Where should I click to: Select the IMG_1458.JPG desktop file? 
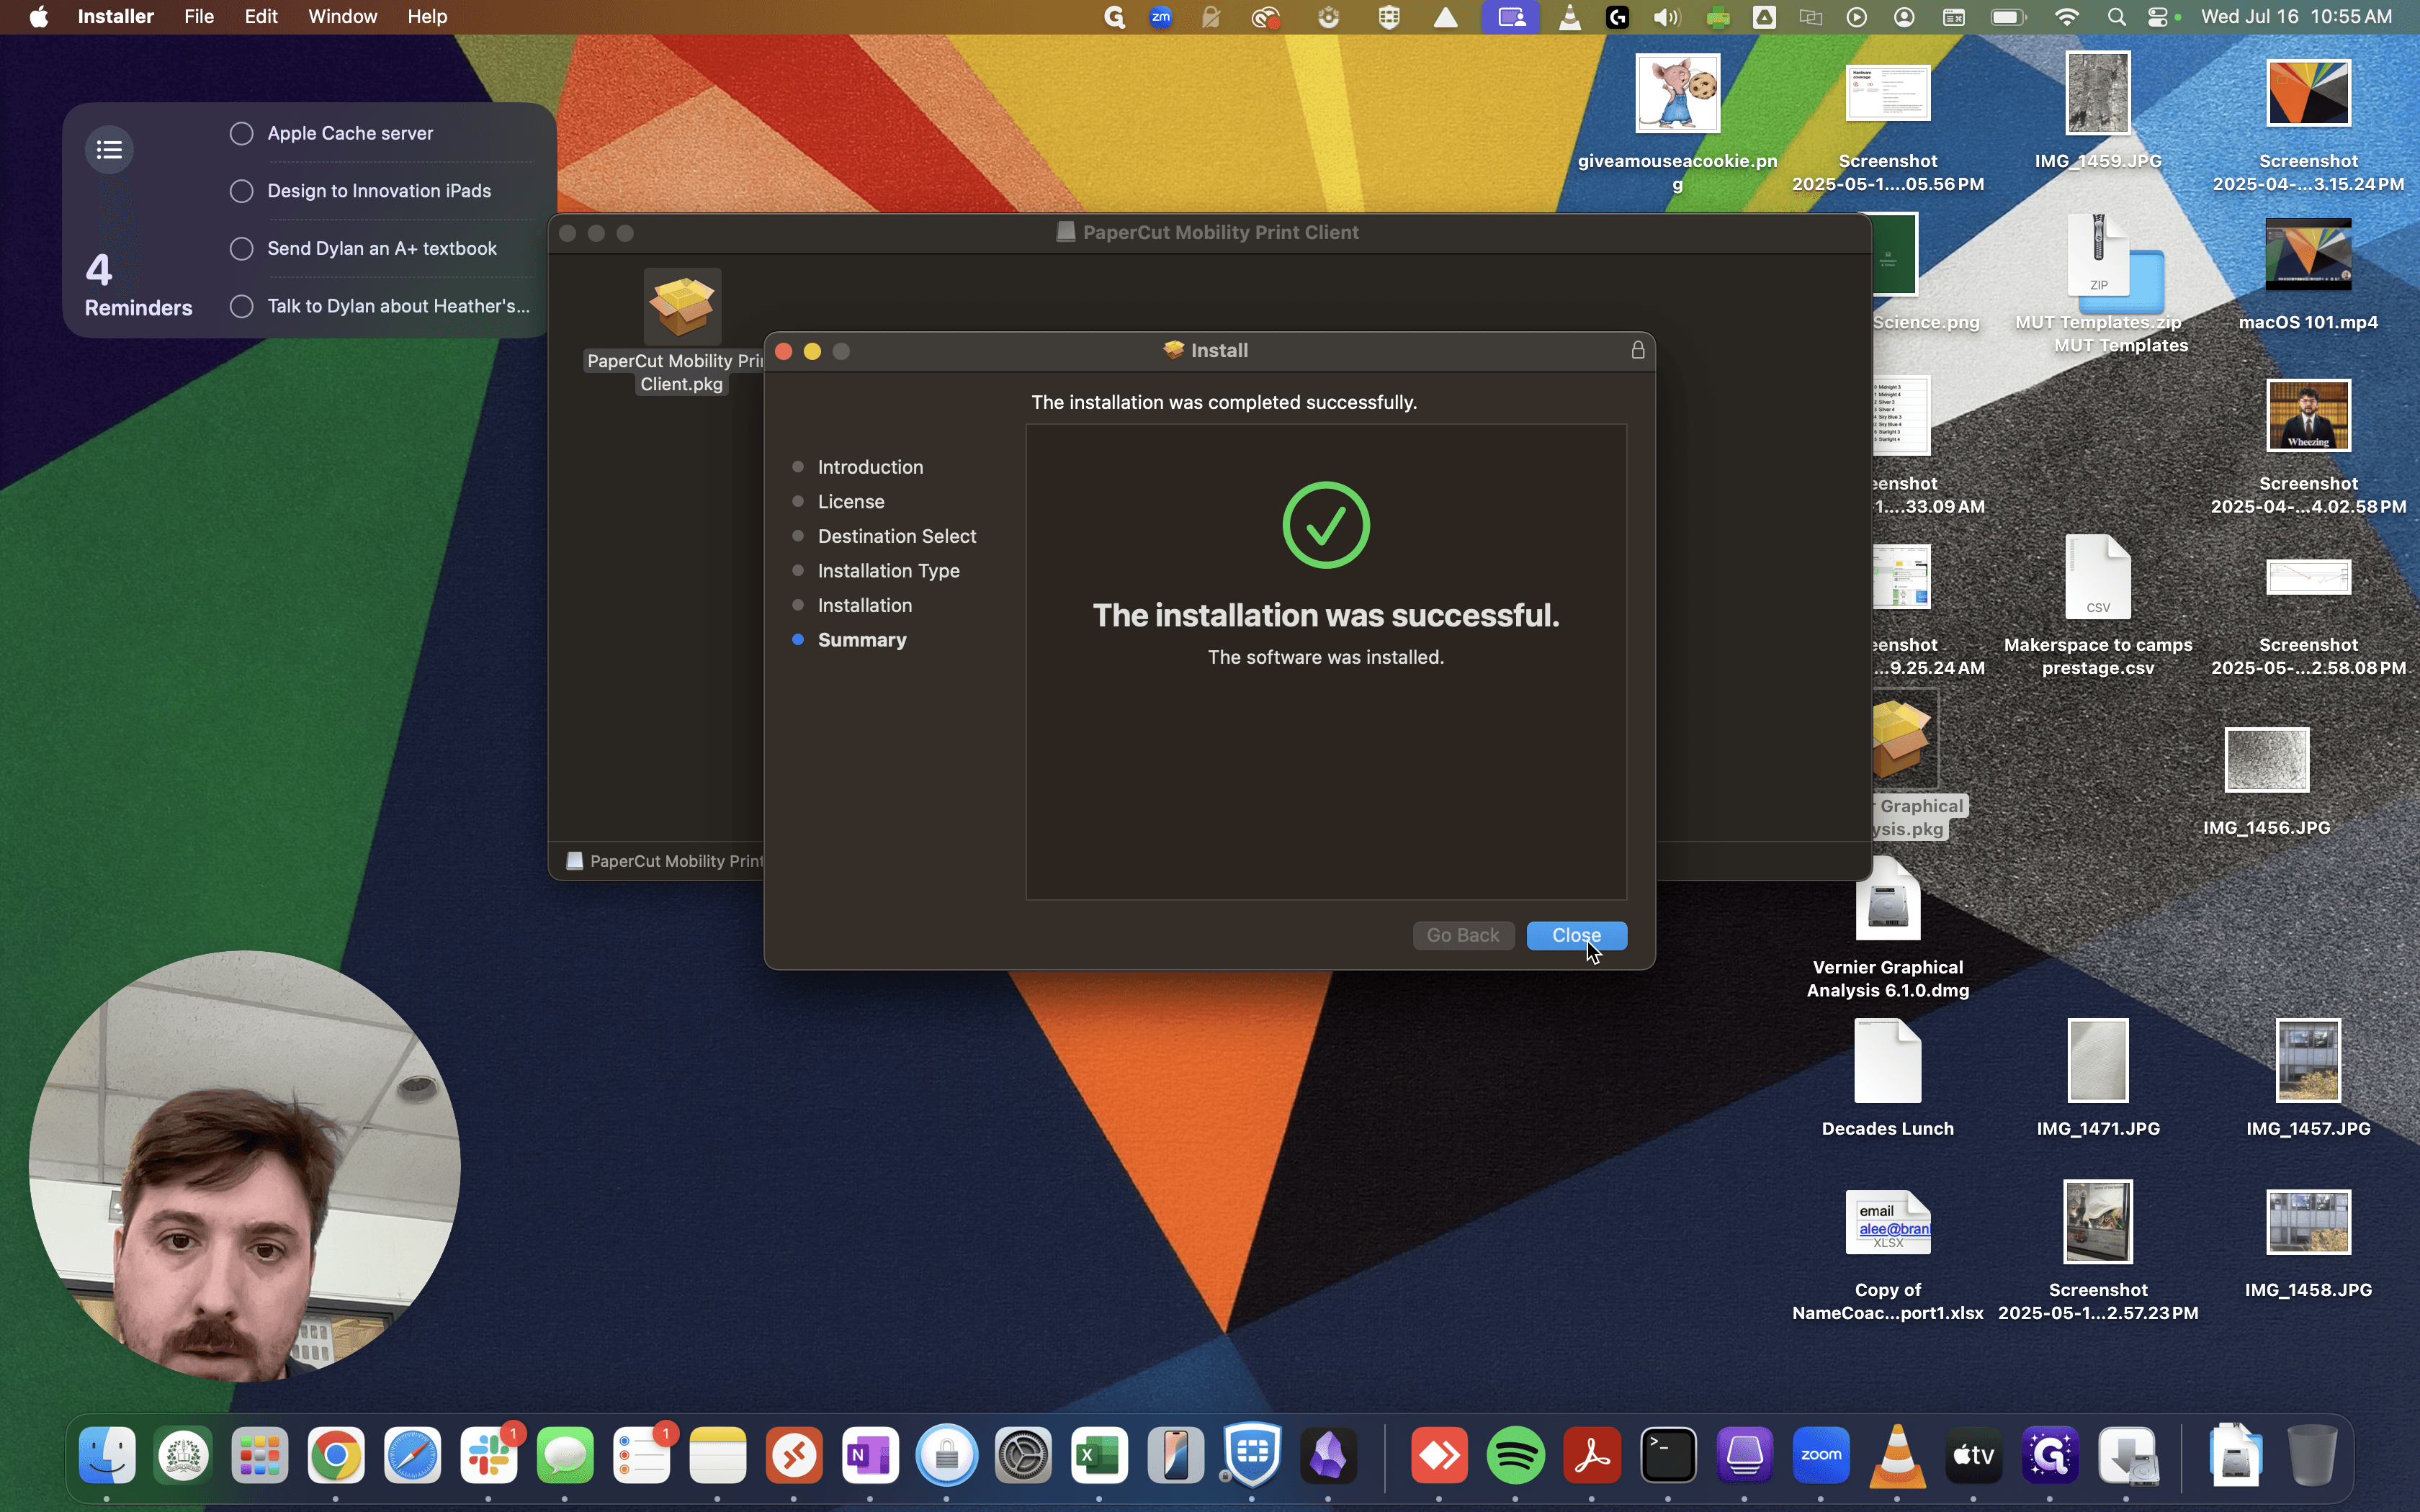(x=2308, y=1223)
